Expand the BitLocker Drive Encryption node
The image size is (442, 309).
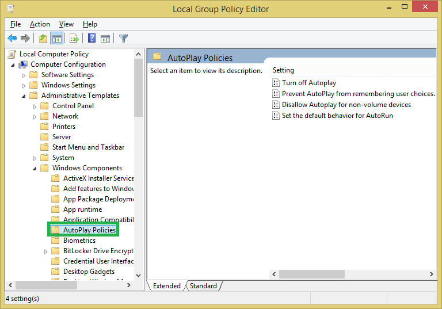pyautogui.click(x=45, y=251)
